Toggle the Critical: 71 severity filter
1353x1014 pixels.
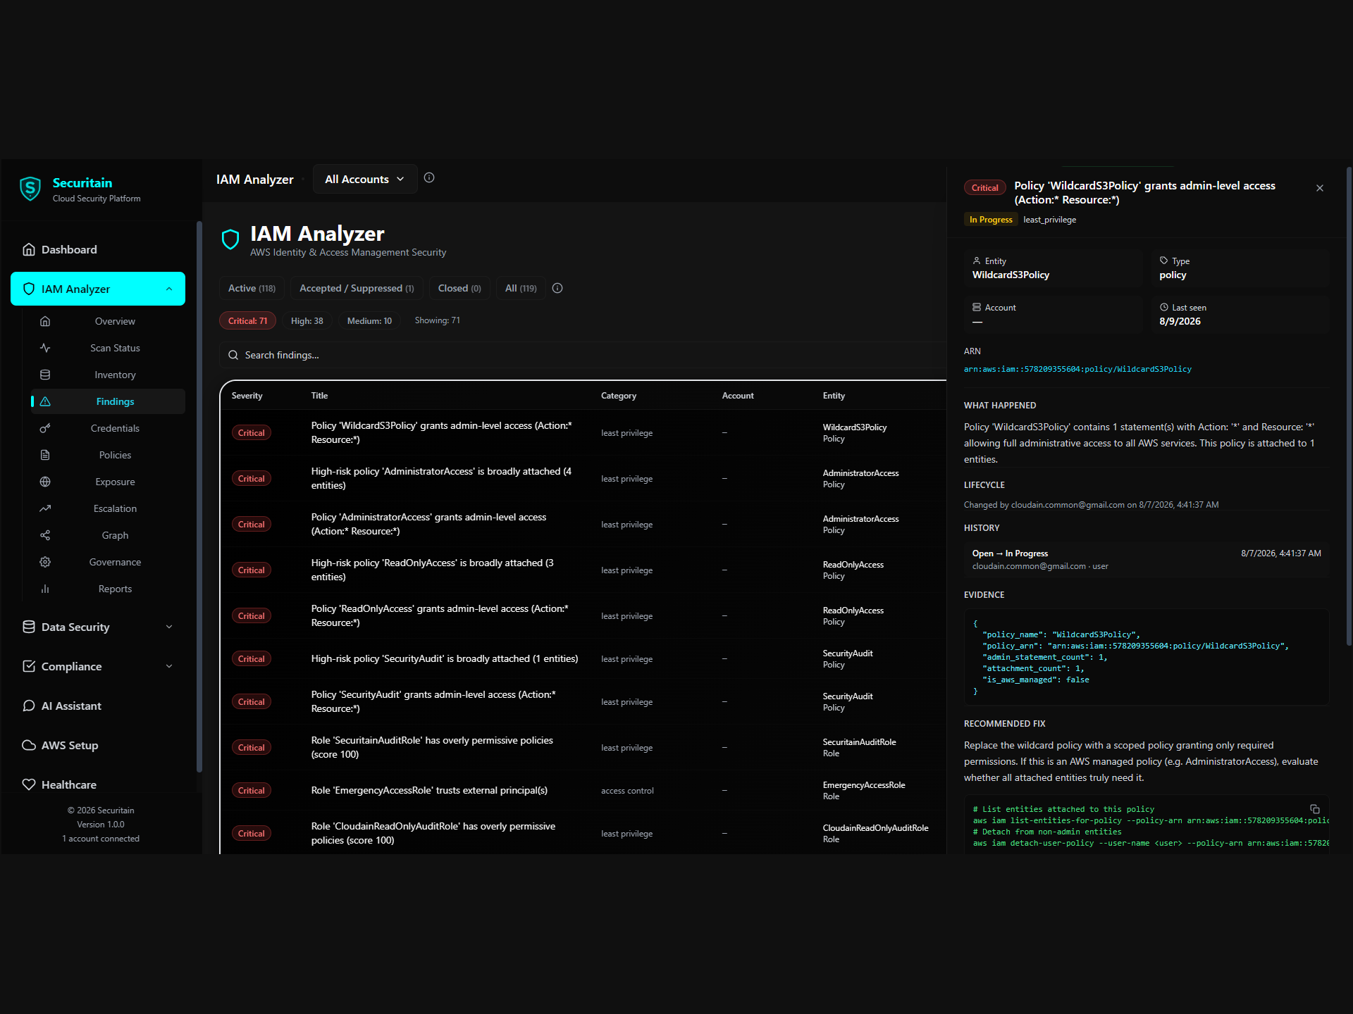(247, 320)
